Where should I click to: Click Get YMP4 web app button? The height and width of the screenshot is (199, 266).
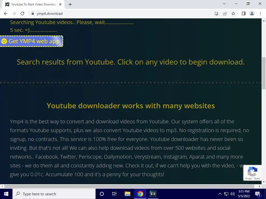(31, 41)
